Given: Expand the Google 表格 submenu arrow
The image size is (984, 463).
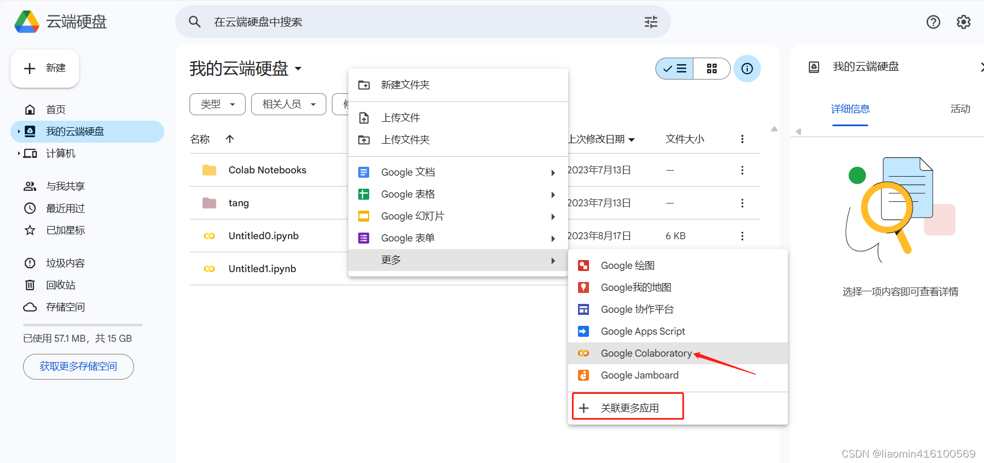Looking at the screenshot, I should [x=553, y=195].
